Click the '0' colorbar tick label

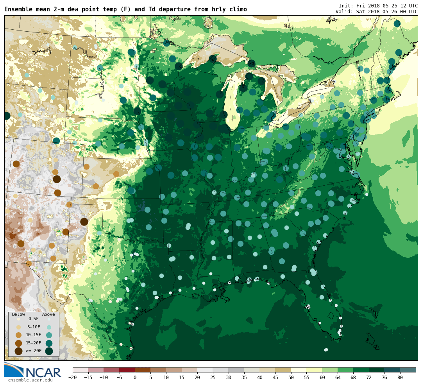click(x=135, y=378)
